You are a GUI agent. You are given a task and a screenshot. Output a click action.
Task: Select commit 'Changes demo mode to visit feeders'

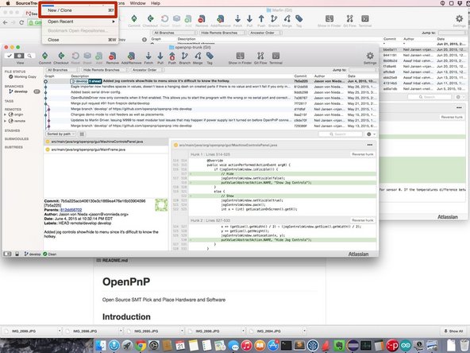(x=211, y=114)
